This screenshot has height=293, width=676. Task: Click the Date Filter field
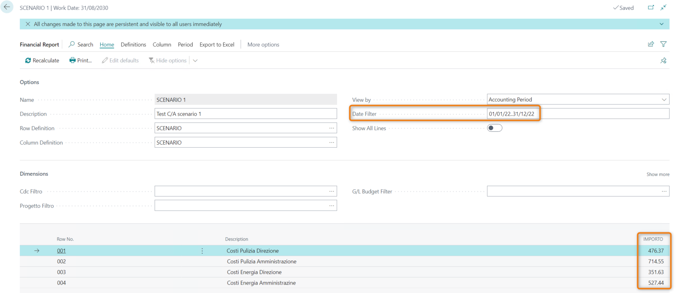tap(578, 114)
